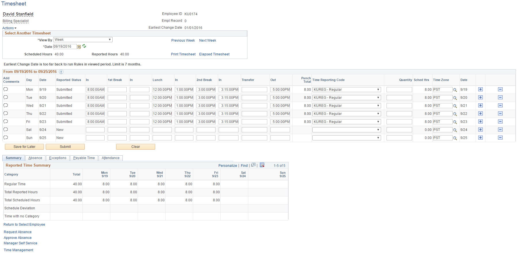Add a comment for the Wed 9/21 row

click(5, 105)
